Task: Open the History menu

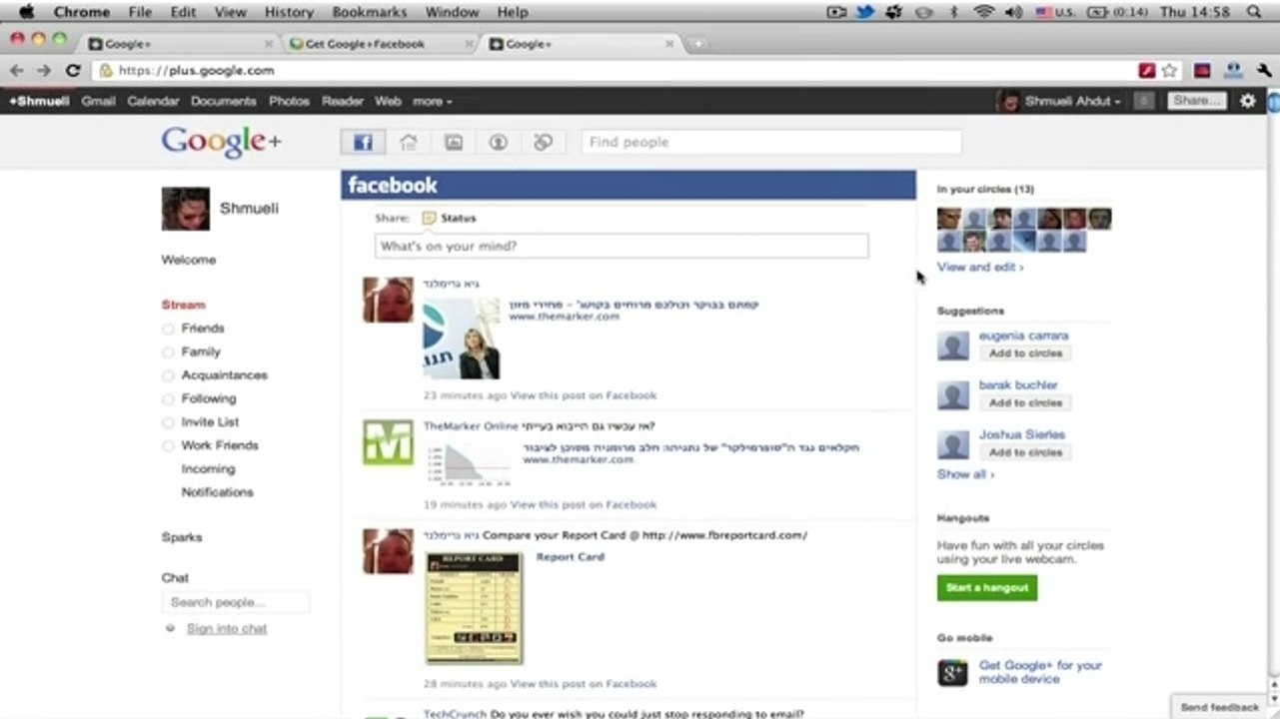Action: pyautogui.click(x=289, y=12)
